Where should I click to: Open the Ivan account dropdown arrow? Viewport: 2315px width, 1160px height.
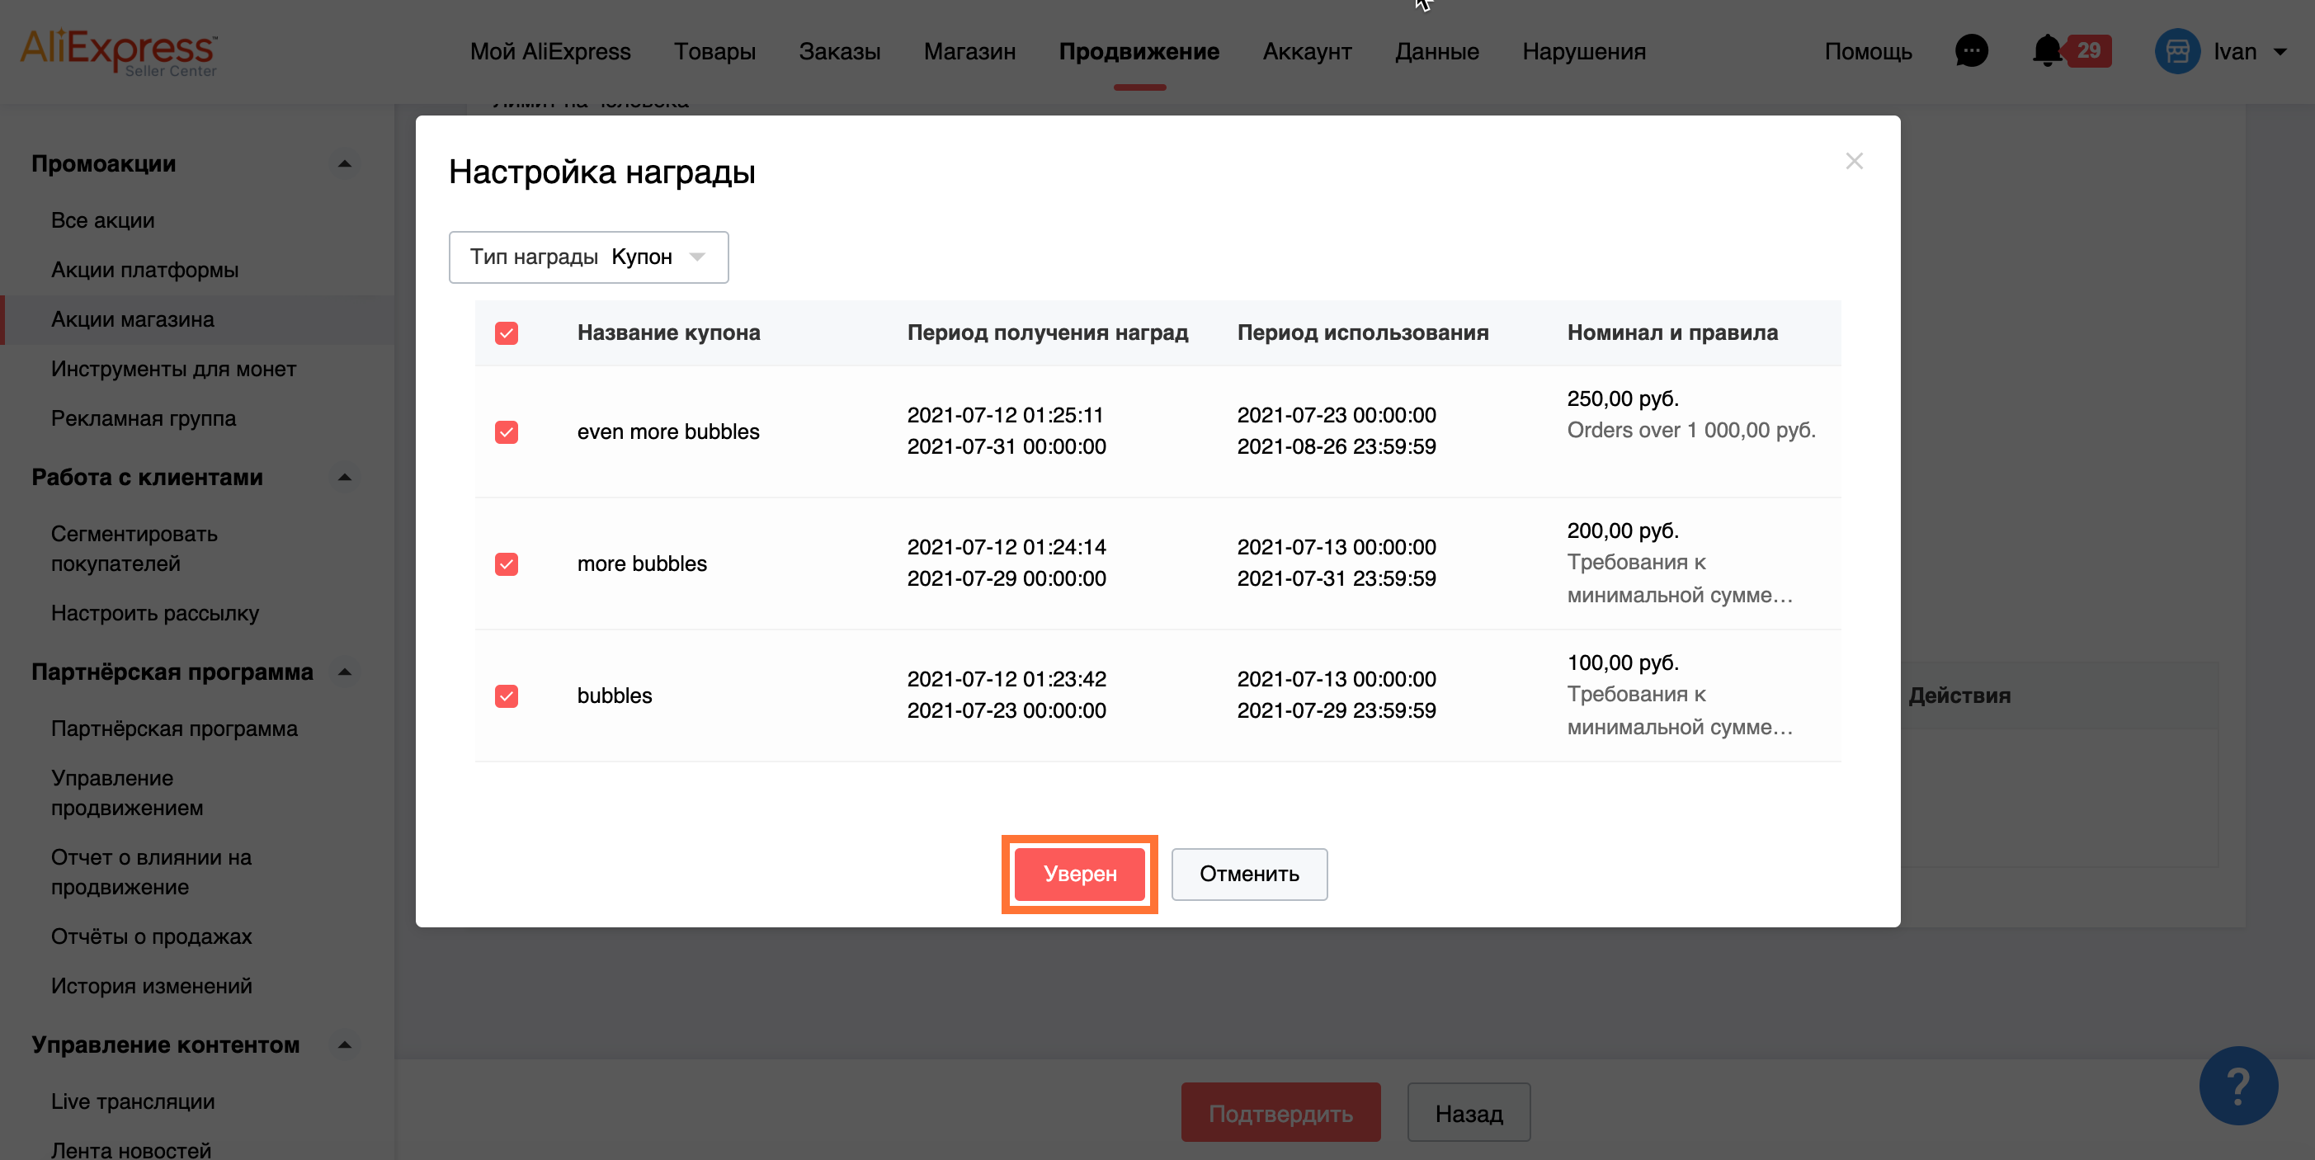[x=2280, y=52]
